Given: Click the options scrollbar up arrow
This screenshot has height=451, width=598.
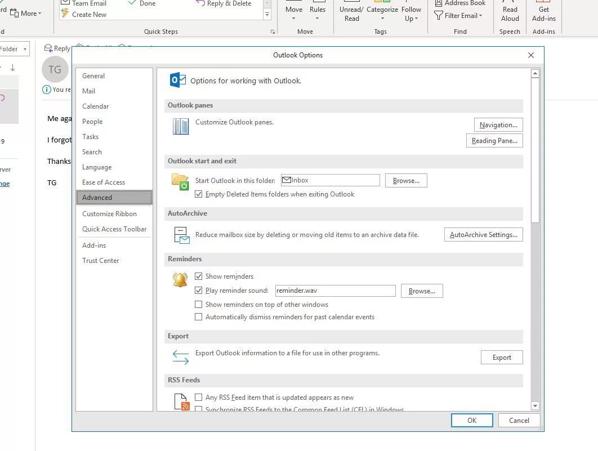Looking at the screenshot, I should (535, 73).
